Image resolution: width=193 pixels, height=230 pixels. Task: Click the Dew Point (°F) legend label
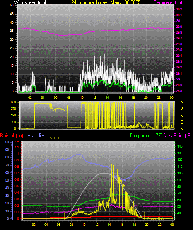(177, 136)
